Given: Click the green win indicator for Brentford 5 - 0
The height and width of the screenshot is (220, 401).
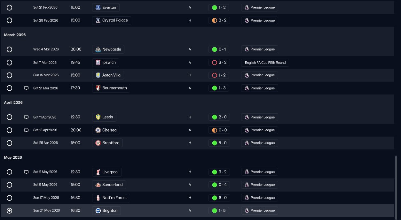Looking at the screenshot, I should pos(215,143).
